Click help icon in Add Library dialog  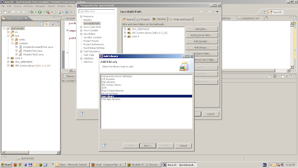(105, 146)
